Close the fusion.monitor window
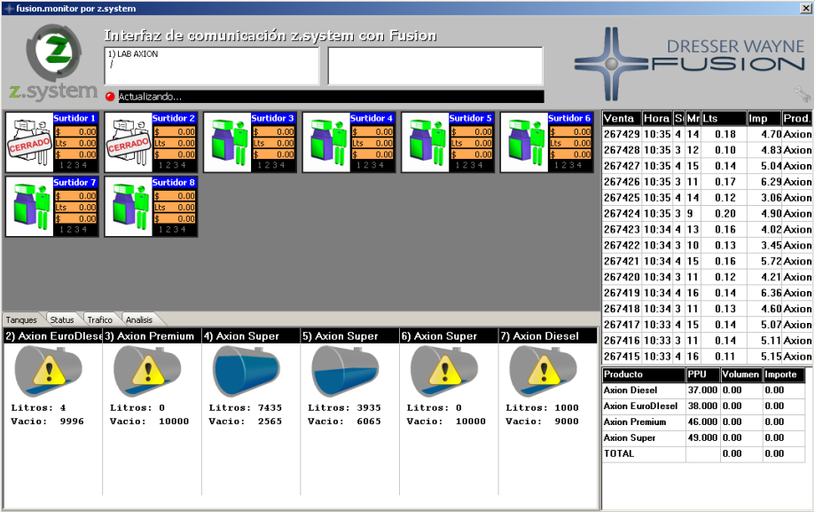The width and height of the screenshot is (815, 512). point(806,8)
